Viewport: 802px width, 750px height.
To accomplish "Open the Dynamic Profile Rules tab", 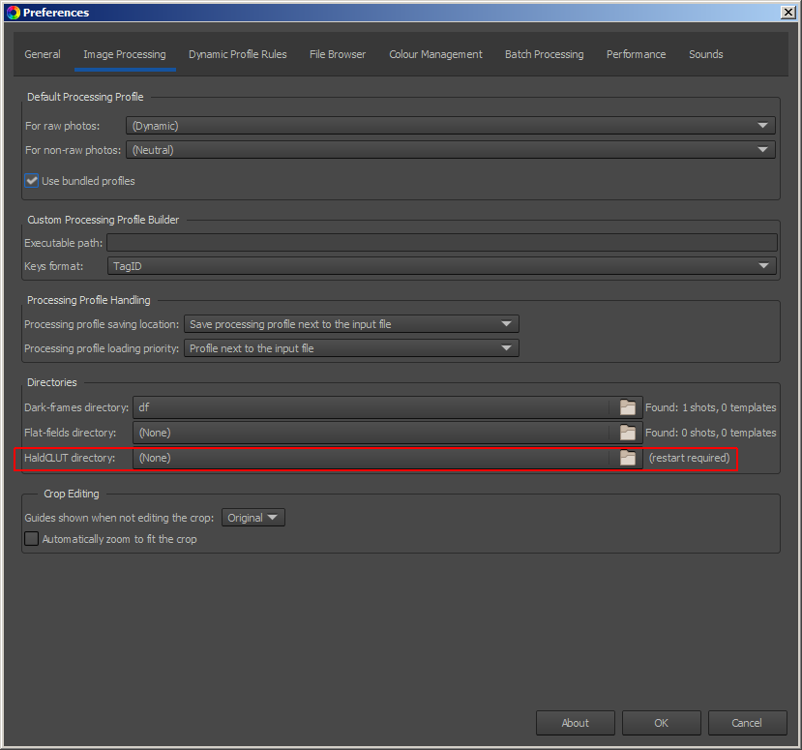I will (237, 54).
